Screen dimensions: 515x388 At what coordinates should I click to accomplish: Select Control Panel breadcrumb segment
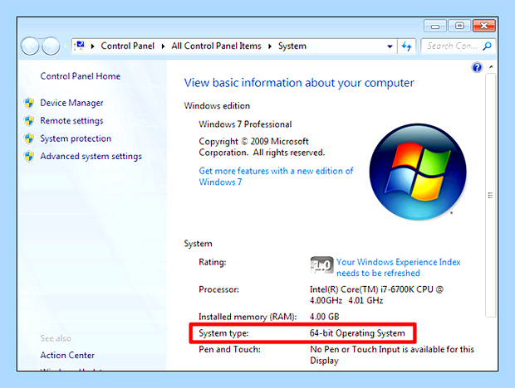click(x=127, y=46)
